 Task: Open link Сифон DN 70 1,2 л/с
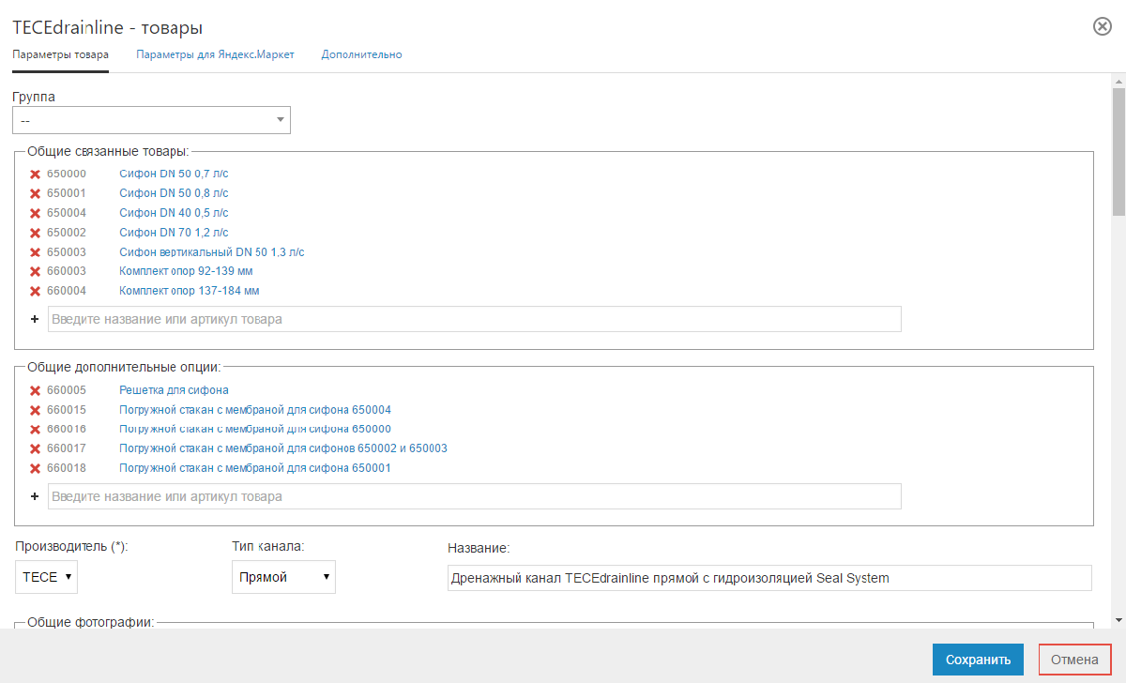point(174,233)
